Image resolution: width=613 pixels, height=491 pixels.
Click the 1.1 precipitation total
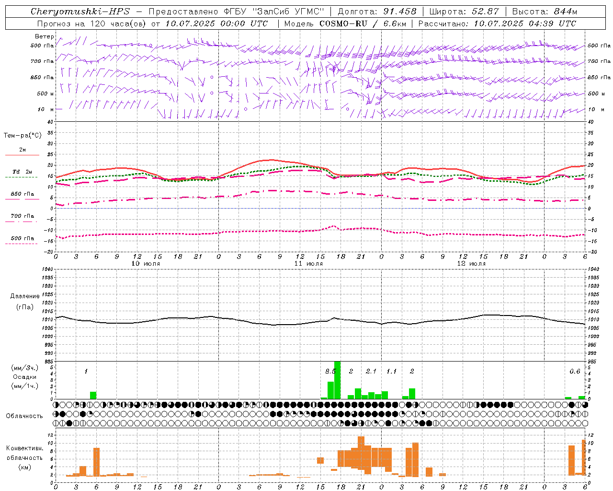pyautogui.click(x=392, y=372)
